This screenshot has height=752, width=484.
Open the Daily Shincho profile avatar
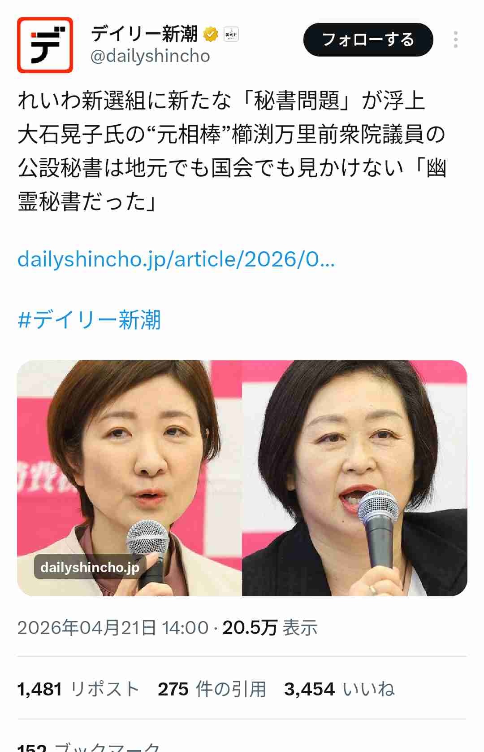45,45
